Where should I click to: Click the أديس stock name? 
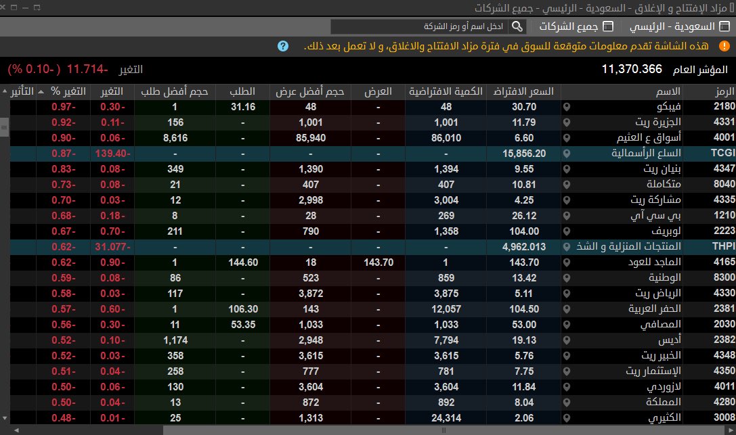pos(670,340)
